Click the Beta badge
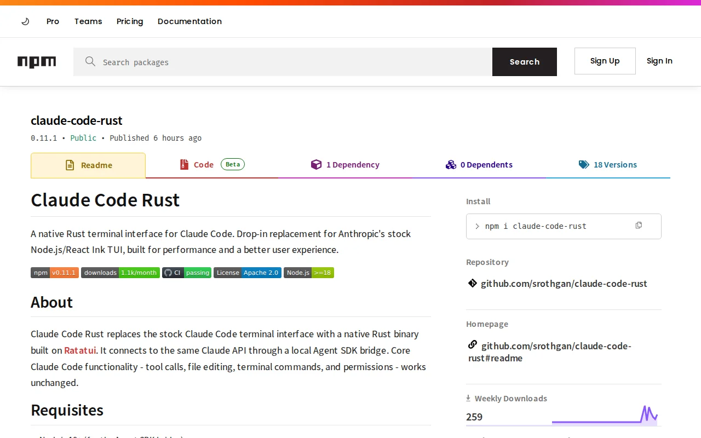 point(233,164)
